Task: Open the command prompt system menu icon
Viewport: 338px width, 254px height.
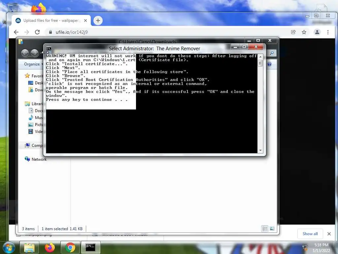Action: click(49, 49)
